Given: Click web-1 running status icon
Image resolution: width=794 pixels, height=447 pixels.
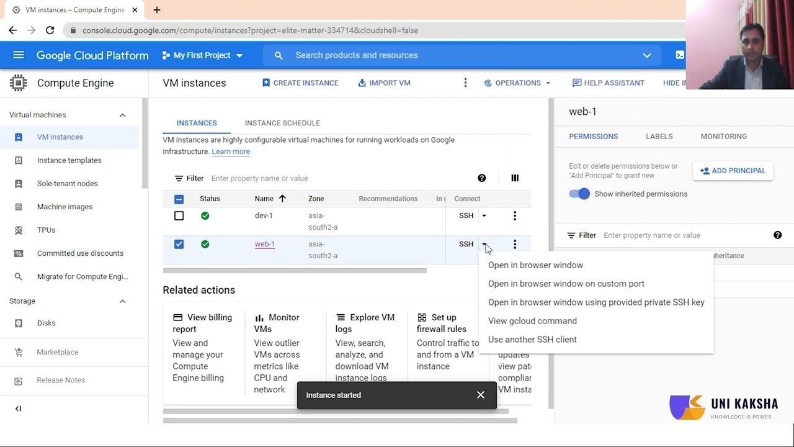Looking at the screenshot, I should point(205,244).
